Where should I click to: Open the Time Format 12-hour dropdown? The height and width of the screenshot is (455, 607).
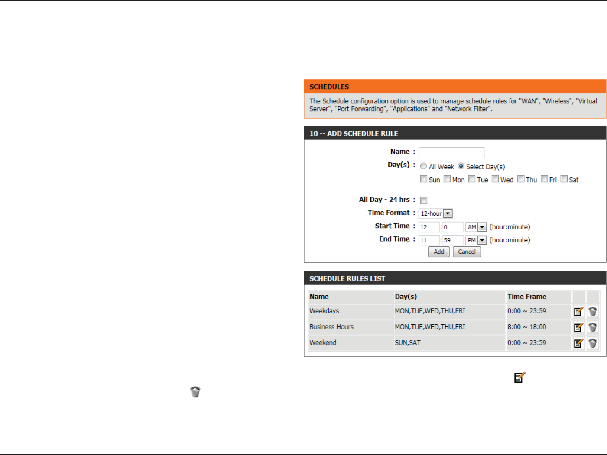click(435, 213)
